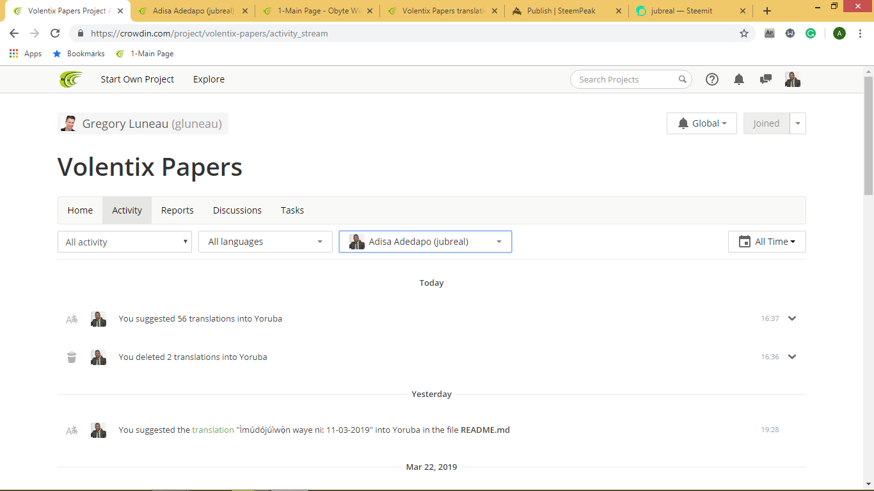Open Chrome three-dot menu
Viewport: 874px width, 491px height.
click(x=861, y=33)
